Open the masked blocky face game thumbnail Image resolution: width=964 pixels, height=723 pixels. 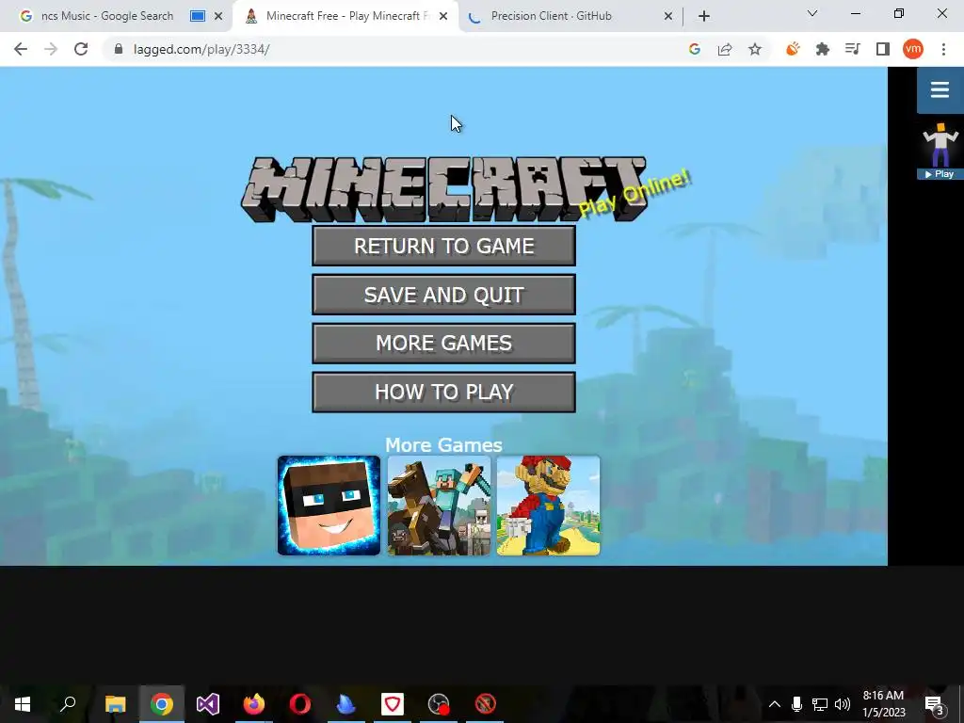[329, 506]
